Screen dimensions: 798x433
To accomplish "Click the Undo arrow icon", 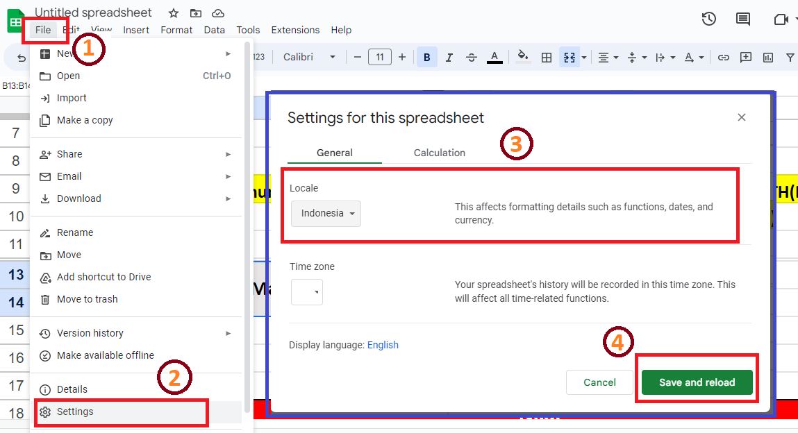I will tap(22, 58).
